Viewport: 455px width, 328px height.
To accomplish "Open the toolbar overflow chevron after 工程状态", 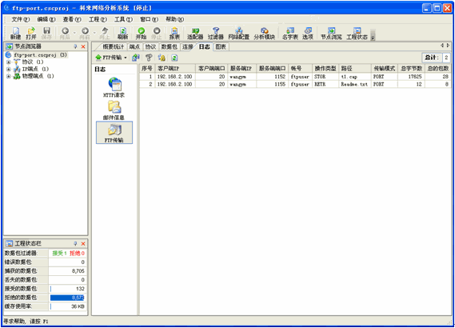I will point(373,35).
